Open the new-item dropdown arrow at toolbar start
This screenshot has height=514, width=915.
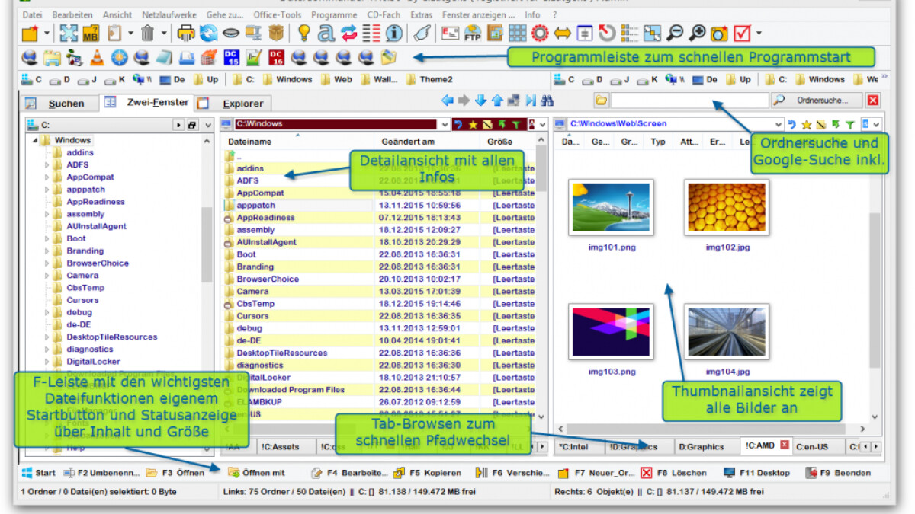47,34
